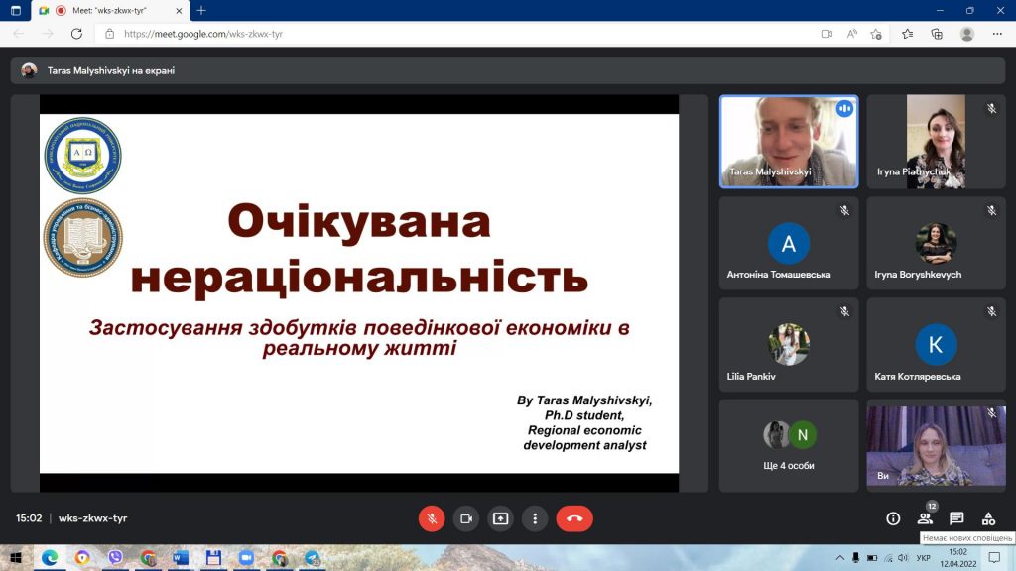This screenshot has height=571, width=1016.
Task: Toggle УКР keyboard language indicator
Action: pyautogui.click(x=924, y=557)
